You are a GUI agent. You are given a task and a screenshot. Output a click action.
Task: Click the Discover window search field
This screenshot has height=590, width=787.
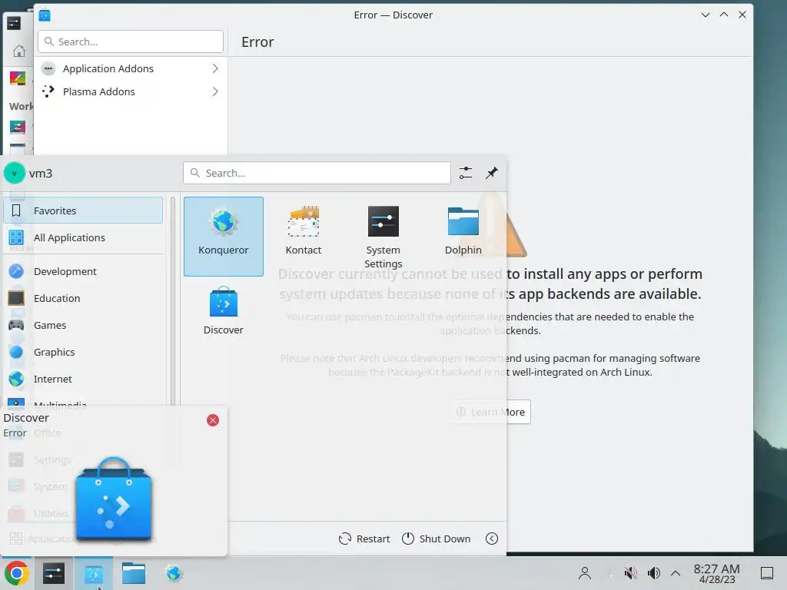[131, 41]
